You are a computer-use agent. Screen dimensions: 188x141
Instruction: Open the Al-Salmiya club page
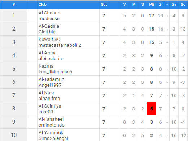(50, 106)
